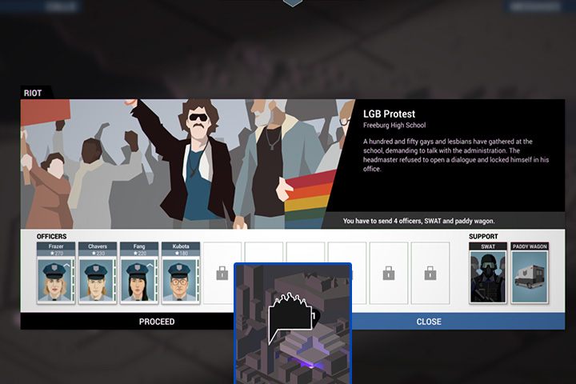Click the shield badge at the top center
The width and height of the screenshot is (576, 384).
[x=292, y=3]
